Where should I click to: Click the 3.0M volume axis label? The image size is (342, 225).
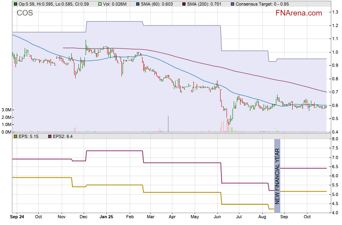point(6,110)
